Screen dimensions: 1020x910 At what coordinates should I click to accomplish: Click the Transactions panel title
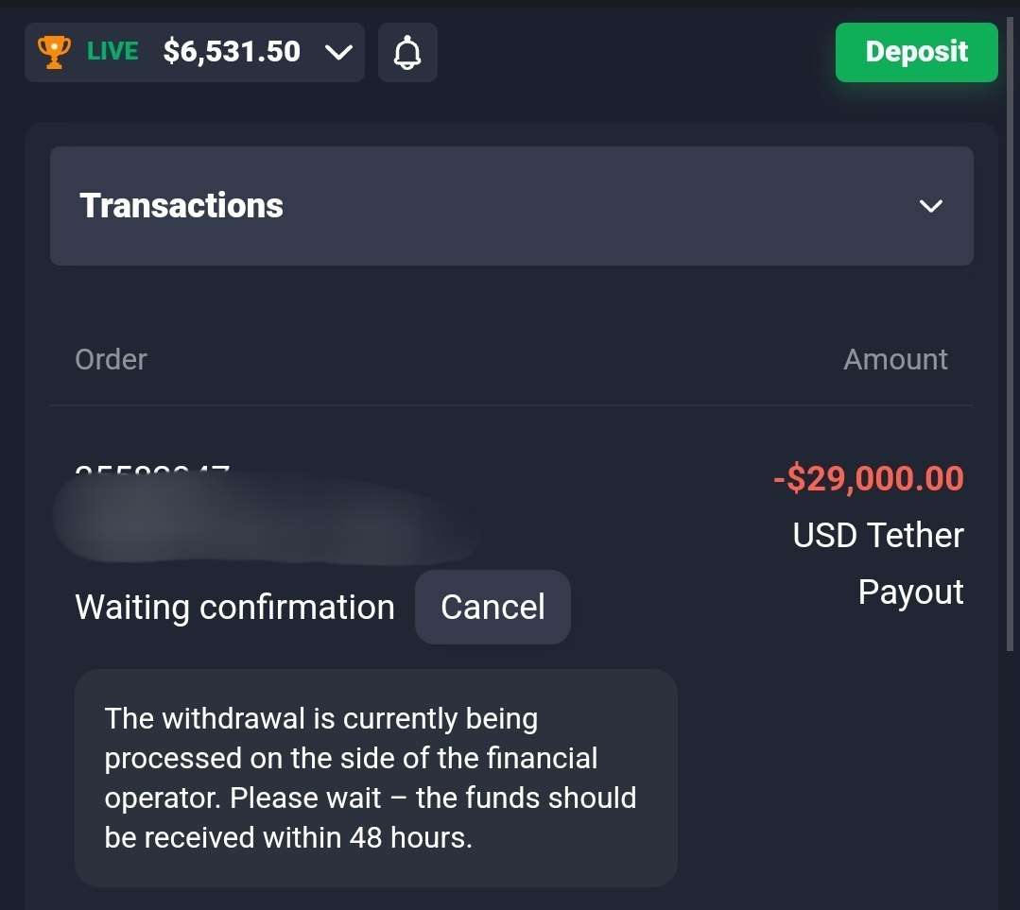[182, 205]
